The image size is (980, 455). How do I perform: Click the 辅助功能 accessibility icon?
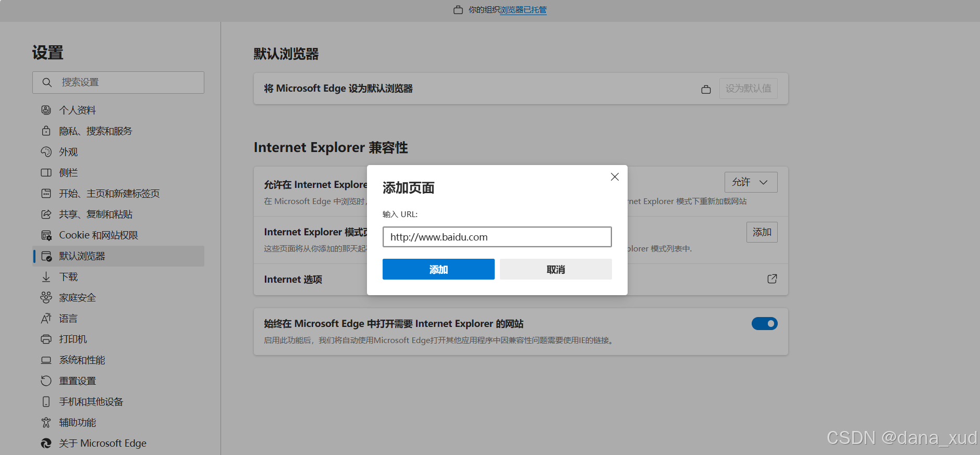point(46,422)
